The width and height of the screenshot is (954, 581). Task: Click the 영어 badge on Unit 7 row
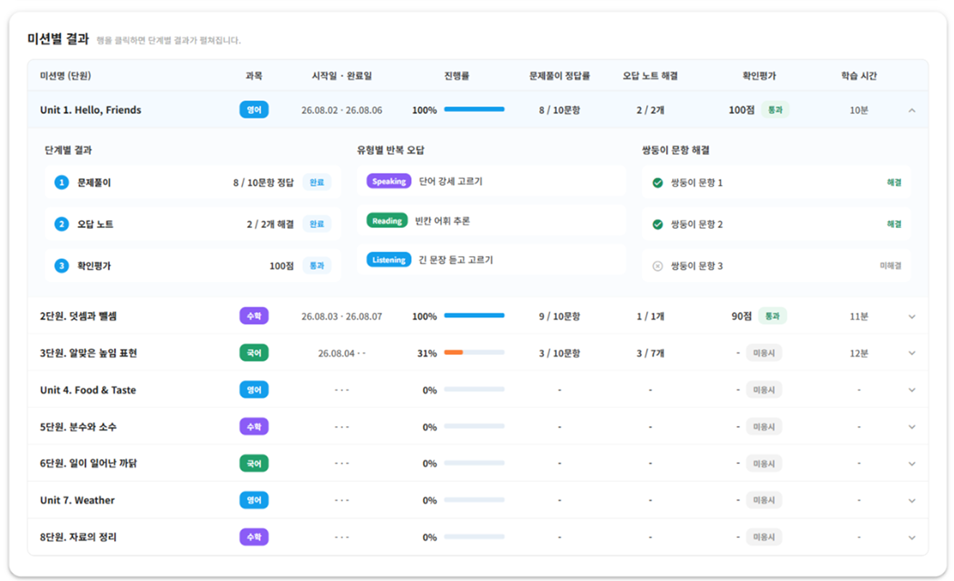click(x=254, y=500)
